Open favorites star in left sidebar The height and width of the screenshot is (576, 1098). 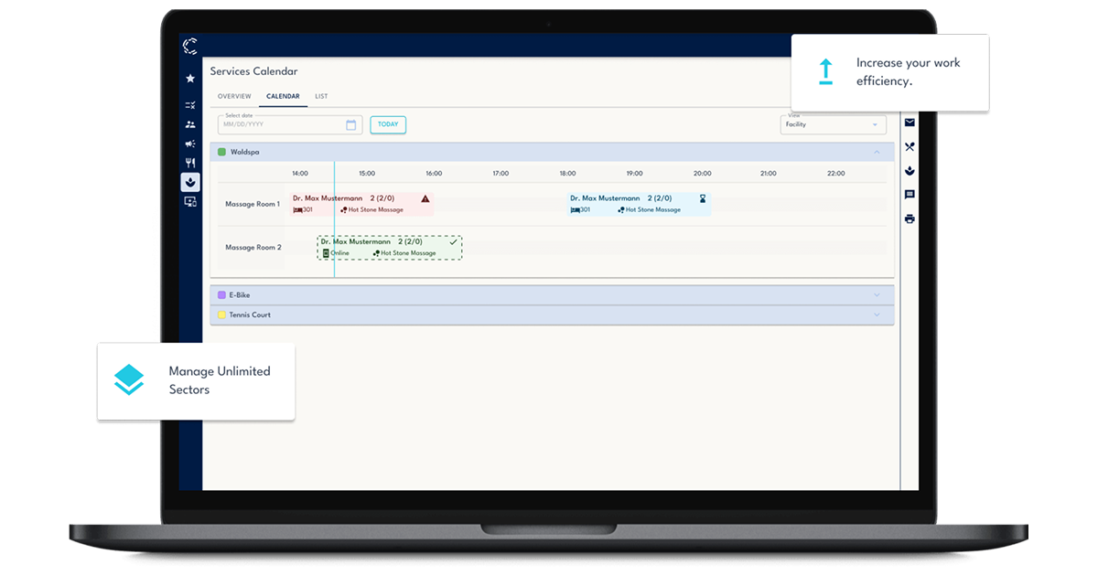coord(190,79)
